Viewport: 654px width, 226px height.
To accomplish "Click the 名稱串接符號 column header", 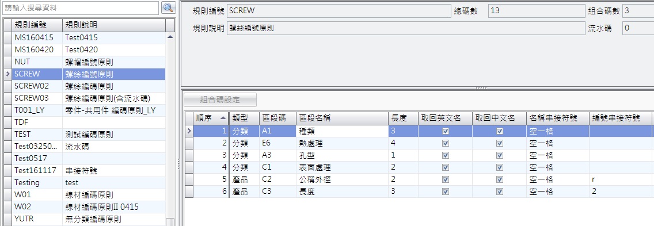I will (x=558, y=118).
